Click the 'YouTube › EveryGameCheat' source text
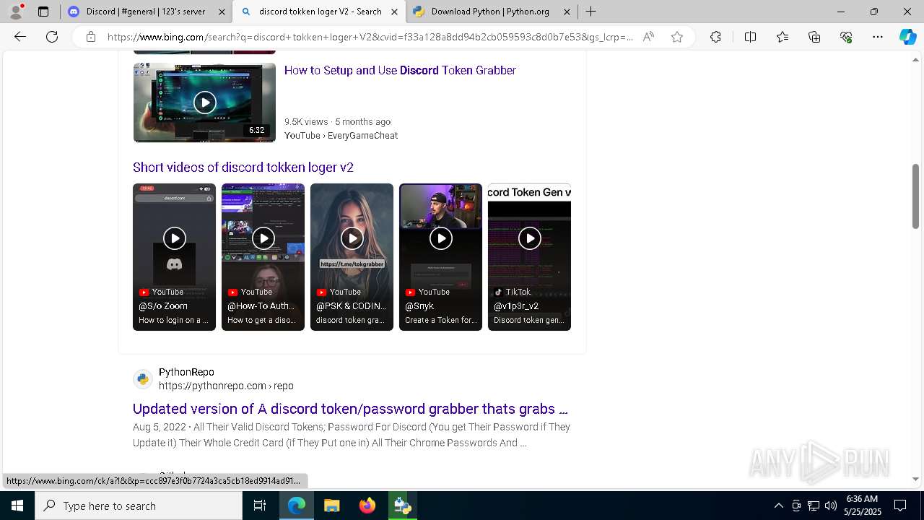924x520 pixels. click(341, 135)
